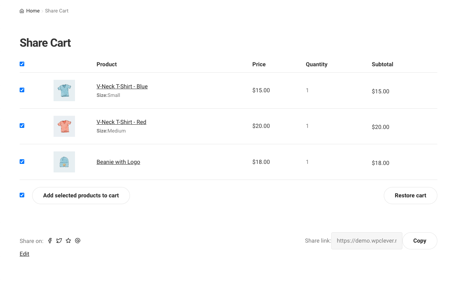
Task: Click the red V-Neck T-Shirt thumbnail
Action: pyautogui.click(x=64, y=126)
